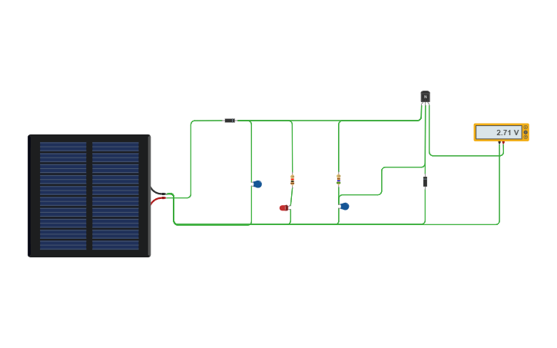Click the multimeter's red positive terminal
Screen dimensions: 557x348
pos(503,142)
